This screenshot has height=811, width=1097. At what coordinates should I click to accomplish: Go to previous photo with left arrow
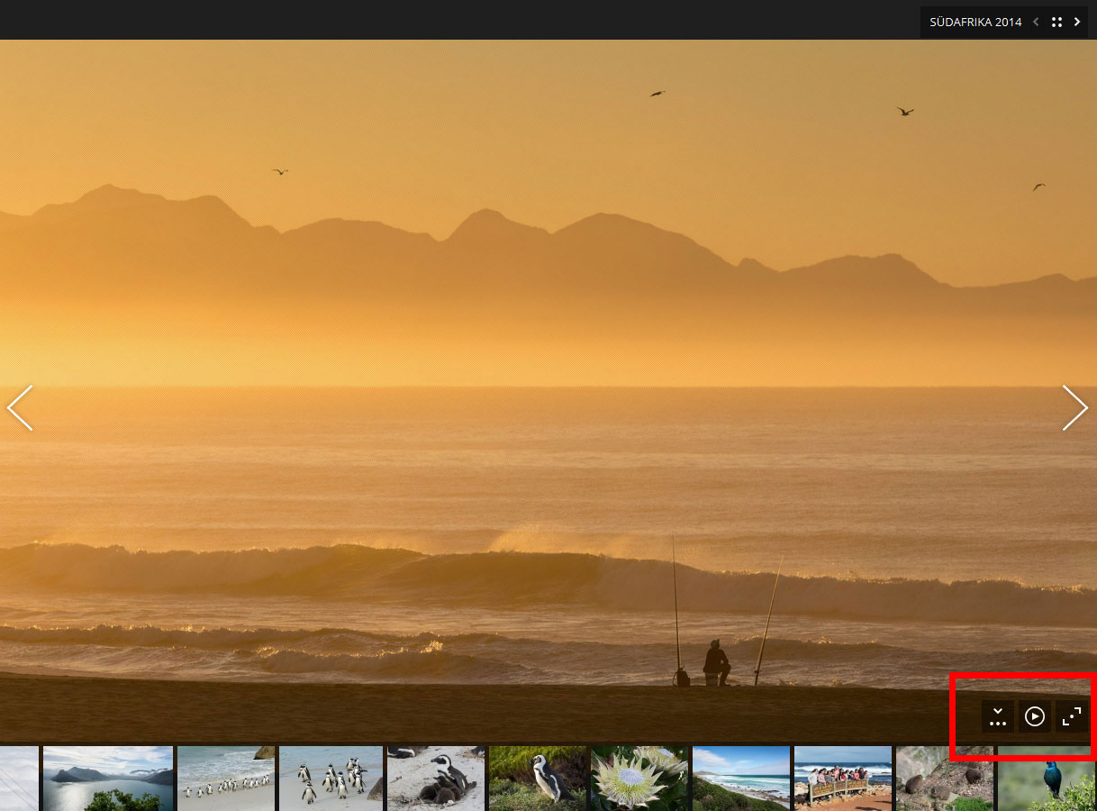(21, 408)
